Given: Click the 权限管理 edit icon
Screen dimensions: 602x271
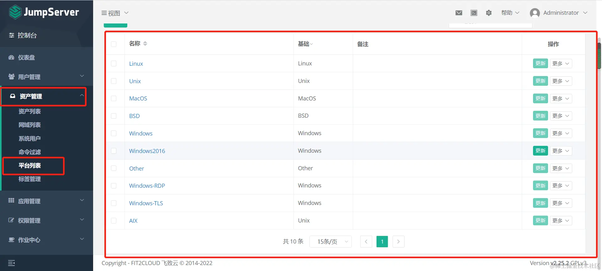Looking at the screenshot, I should [x=11, y=220].
